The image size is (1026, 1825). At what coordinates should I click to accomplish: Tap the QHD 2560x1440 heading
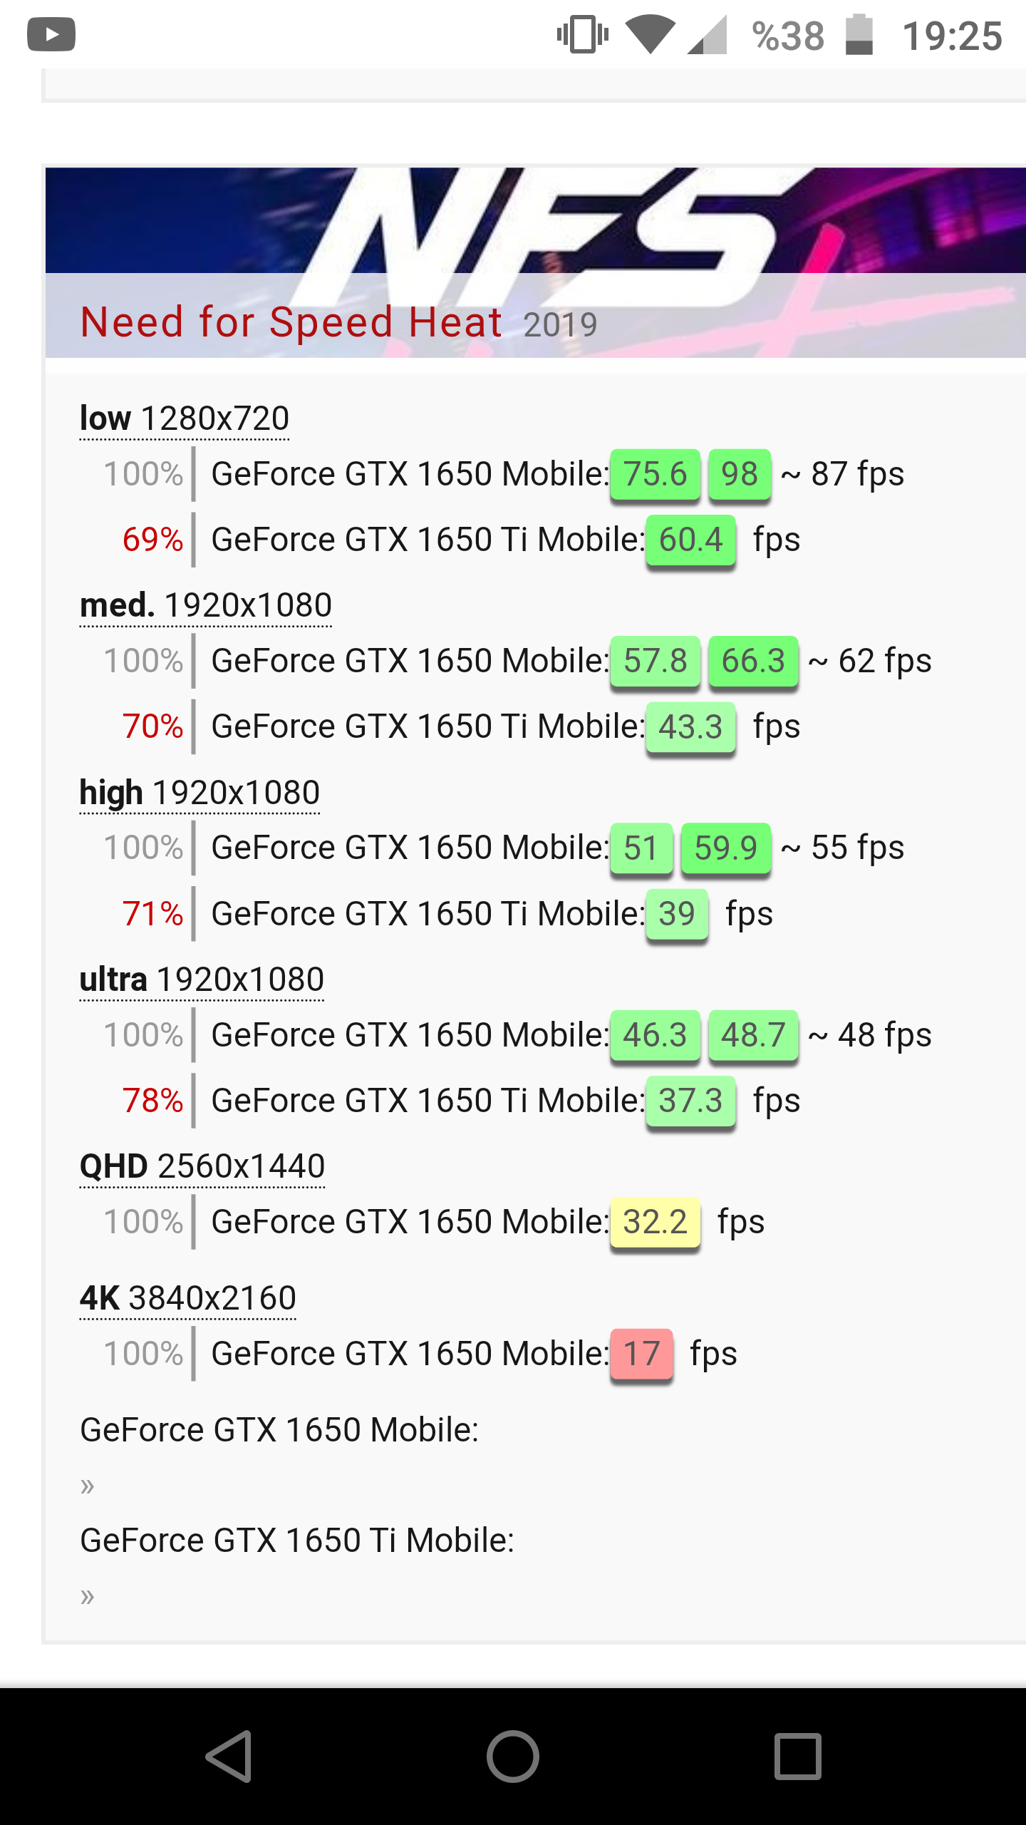coord(202,1167)
